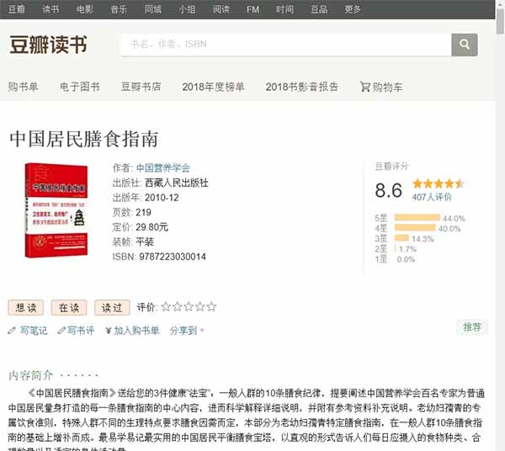Open 读书 in top navigation

tap(50, 9)
